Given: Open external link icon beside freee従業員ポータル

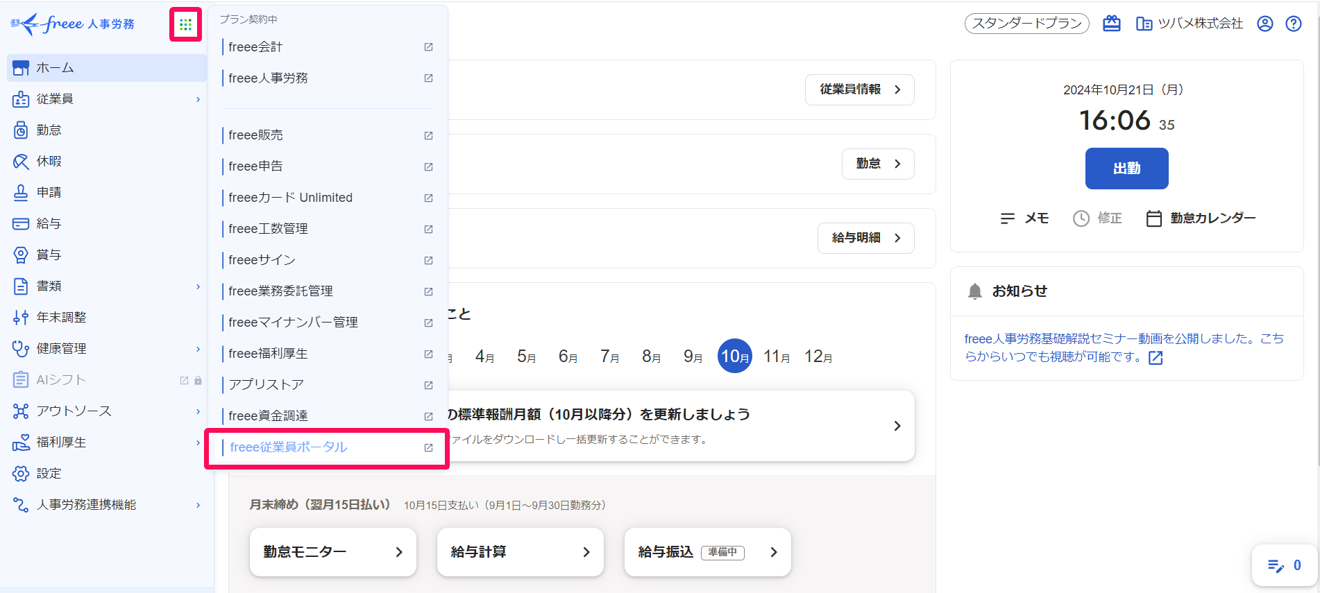Looking at the screenshot, I should tap(428, 447).
